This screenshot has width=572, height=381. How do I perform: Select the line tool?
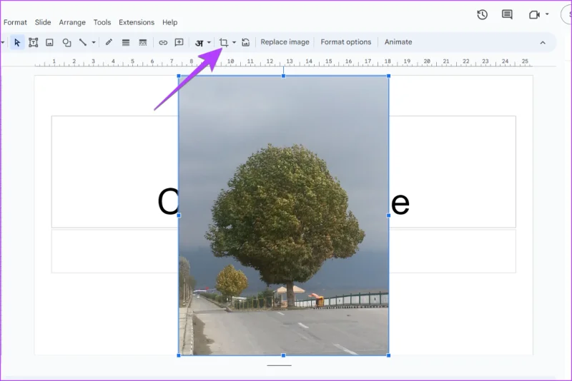coord(83,42)
